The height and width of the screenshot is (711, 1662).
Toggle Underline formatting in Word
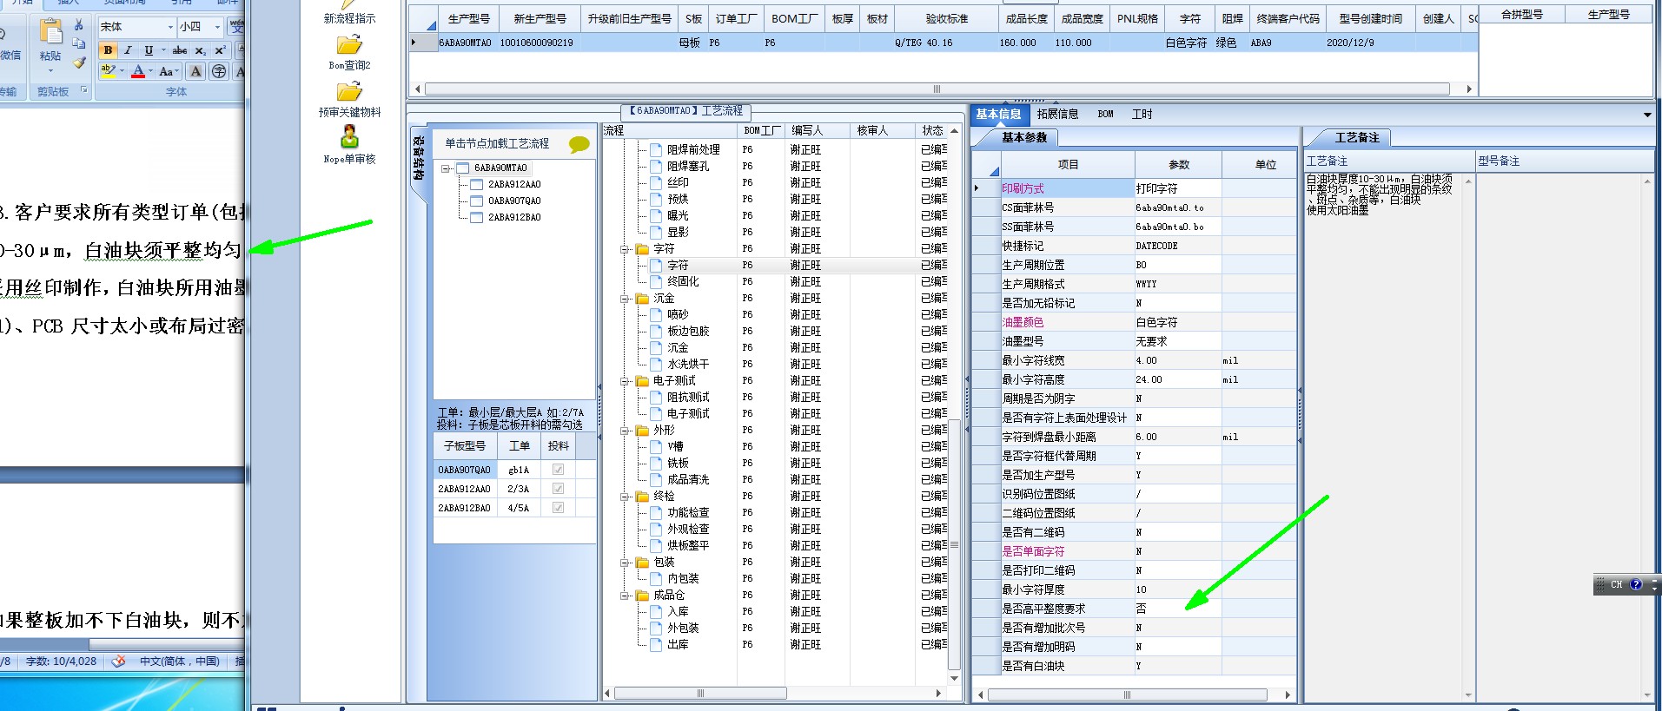coord(149,50)
